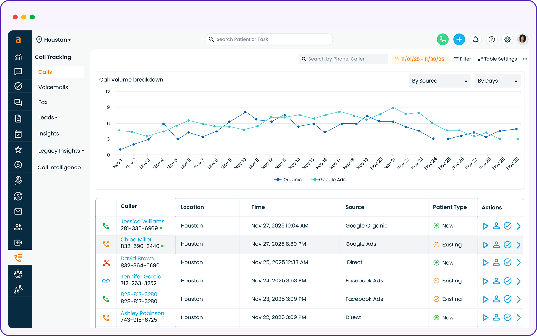Click the Filter button
The image size is (537, 336).
point(462,59)
